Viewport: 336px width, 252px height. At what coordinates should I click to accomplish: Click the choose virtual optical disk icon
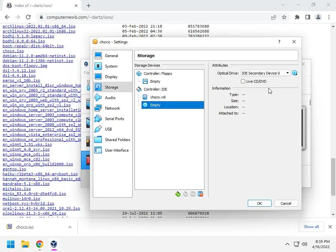pos(295,73)
